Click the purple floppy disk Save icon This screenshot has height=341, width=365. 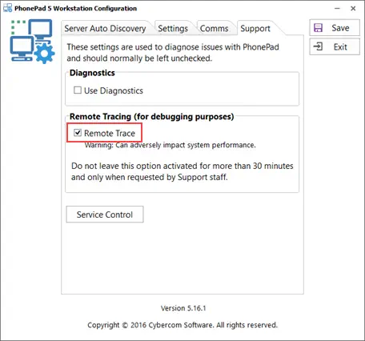pyautogui.click(x=318, y=28)
